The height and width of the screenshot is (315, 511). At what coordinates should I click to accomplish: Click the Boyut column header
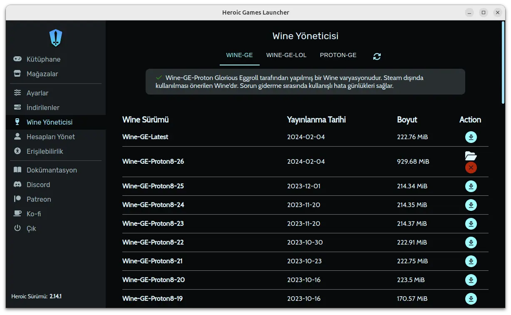click(x=407, y=120)
